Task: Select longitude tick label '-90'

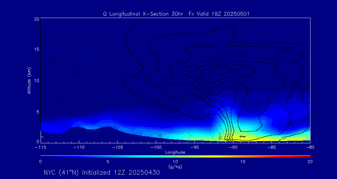Action: click(233, 147)
